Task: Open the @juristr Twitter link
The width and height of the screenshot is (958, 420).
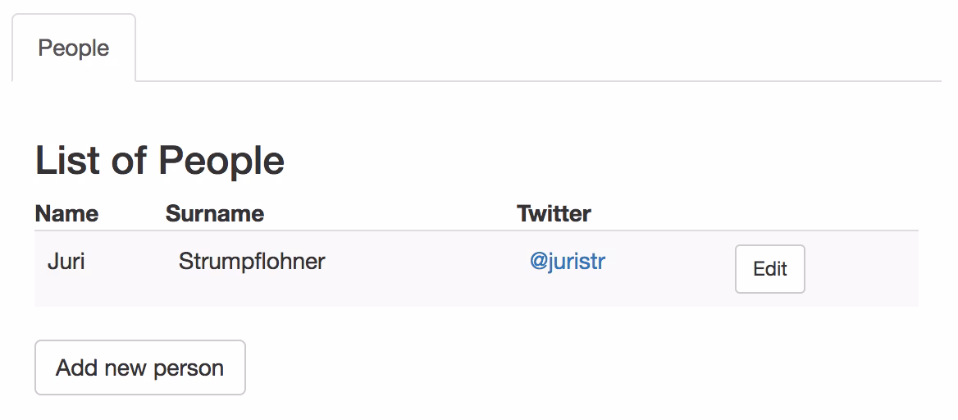Action: pyautogui.click(x=568, y=262)
